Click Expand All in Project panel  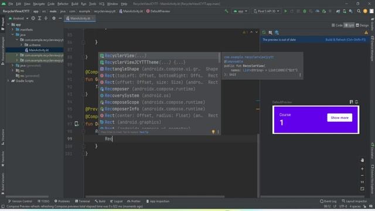click(39, 18)
